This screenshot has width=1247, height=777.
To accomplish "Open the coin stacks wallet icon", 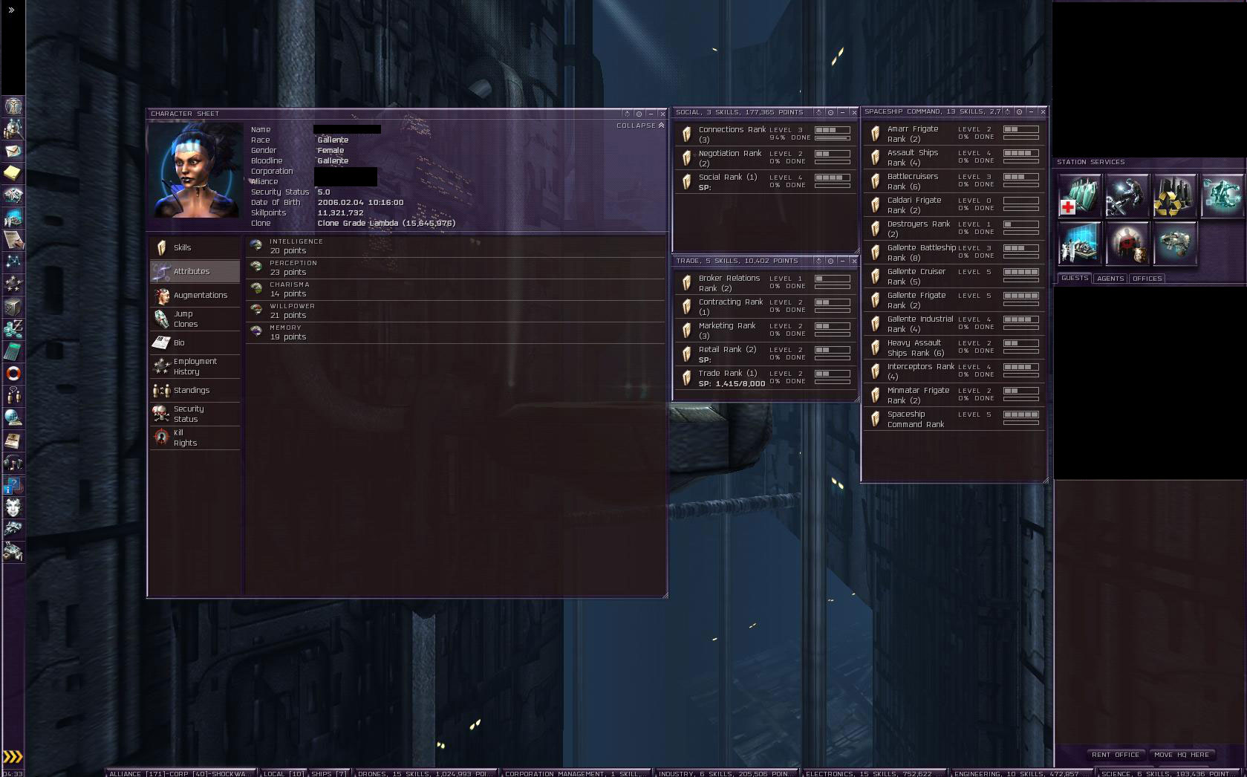I will [x=13, y=329].
